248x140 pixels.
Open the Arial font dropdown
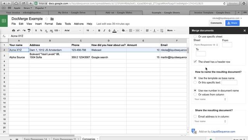click(72, 30)
